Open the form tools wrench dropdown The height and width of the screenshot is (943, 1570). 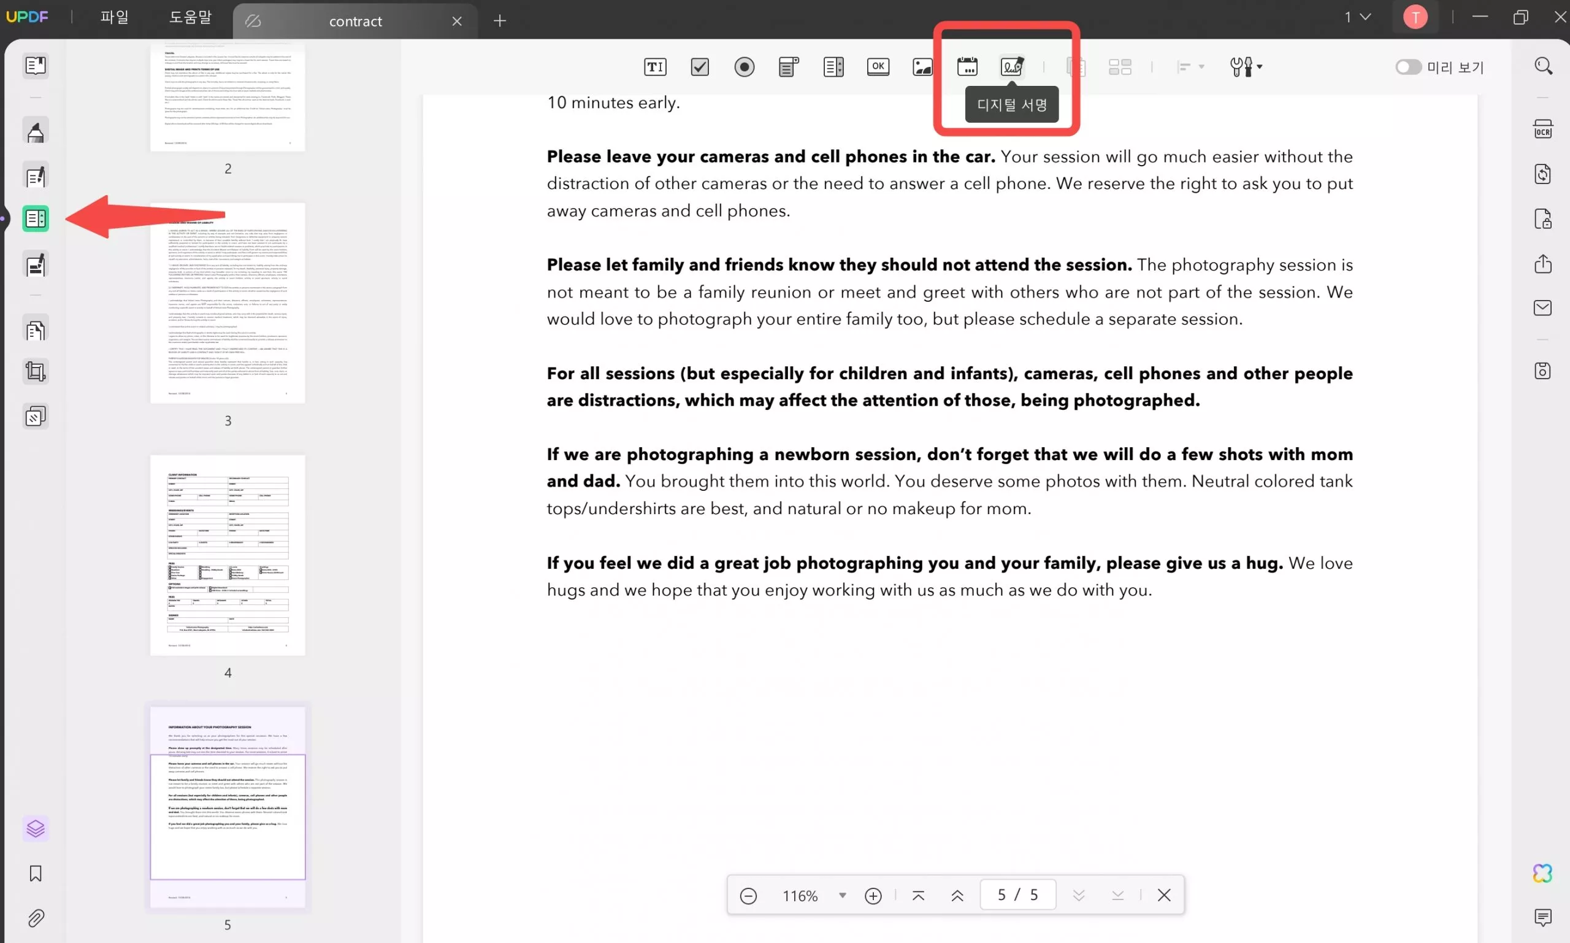tap(1246, 67)
